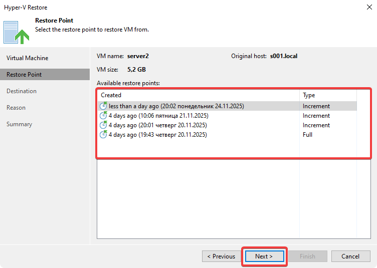Viewport: 377px width, 268px height.
Task: Jump to the Summary step
Action: 19,124
